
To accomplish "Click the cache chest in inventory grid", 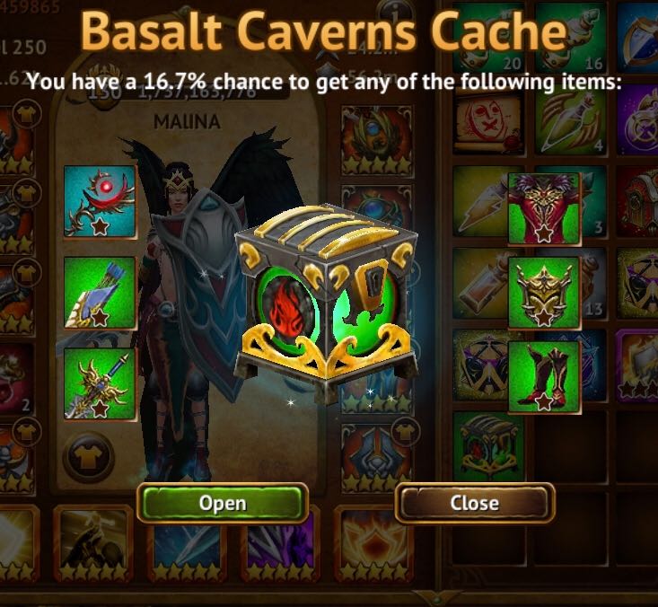I will click(488, 446).
